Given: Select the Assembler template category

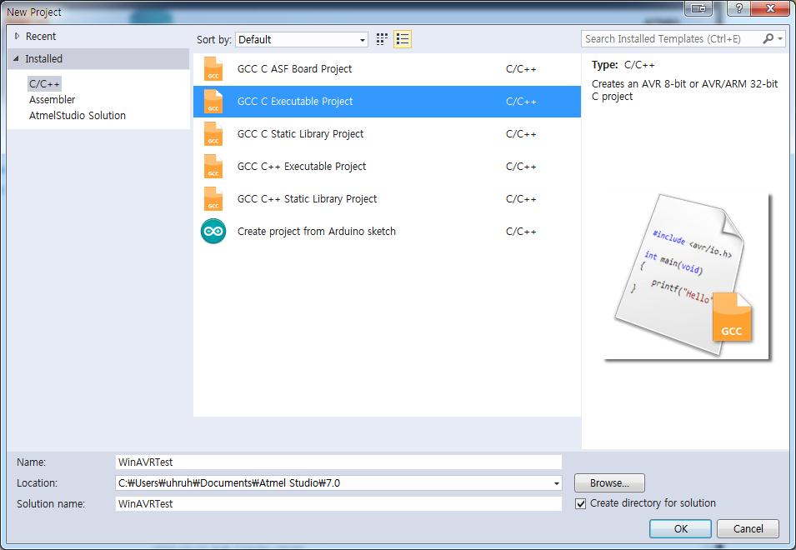Looking at the screenshot, I should (52, 99).
